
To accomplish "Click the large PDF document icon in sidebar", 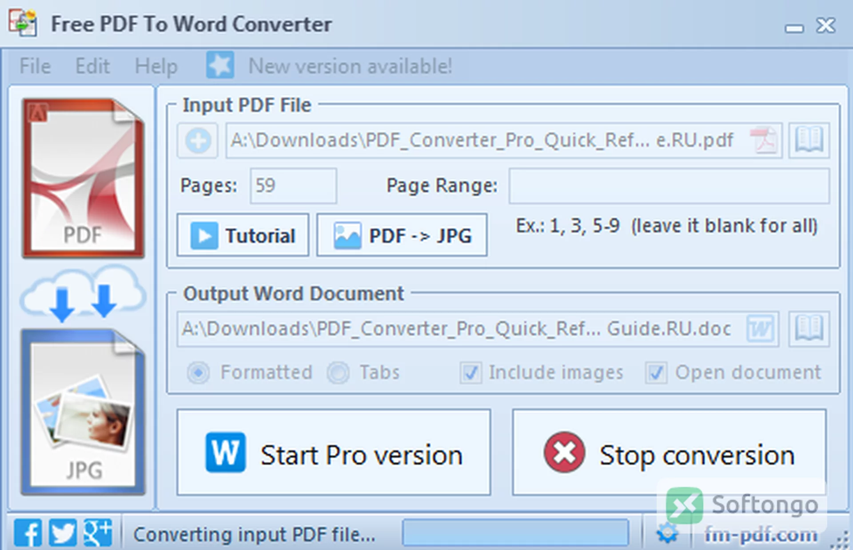I will pyautogui.click(x=84, y=178).
